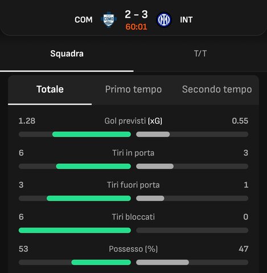Click the Possesso (%) label
The width and height of the screenshot is (267, 273).
(x=133, y=249)
